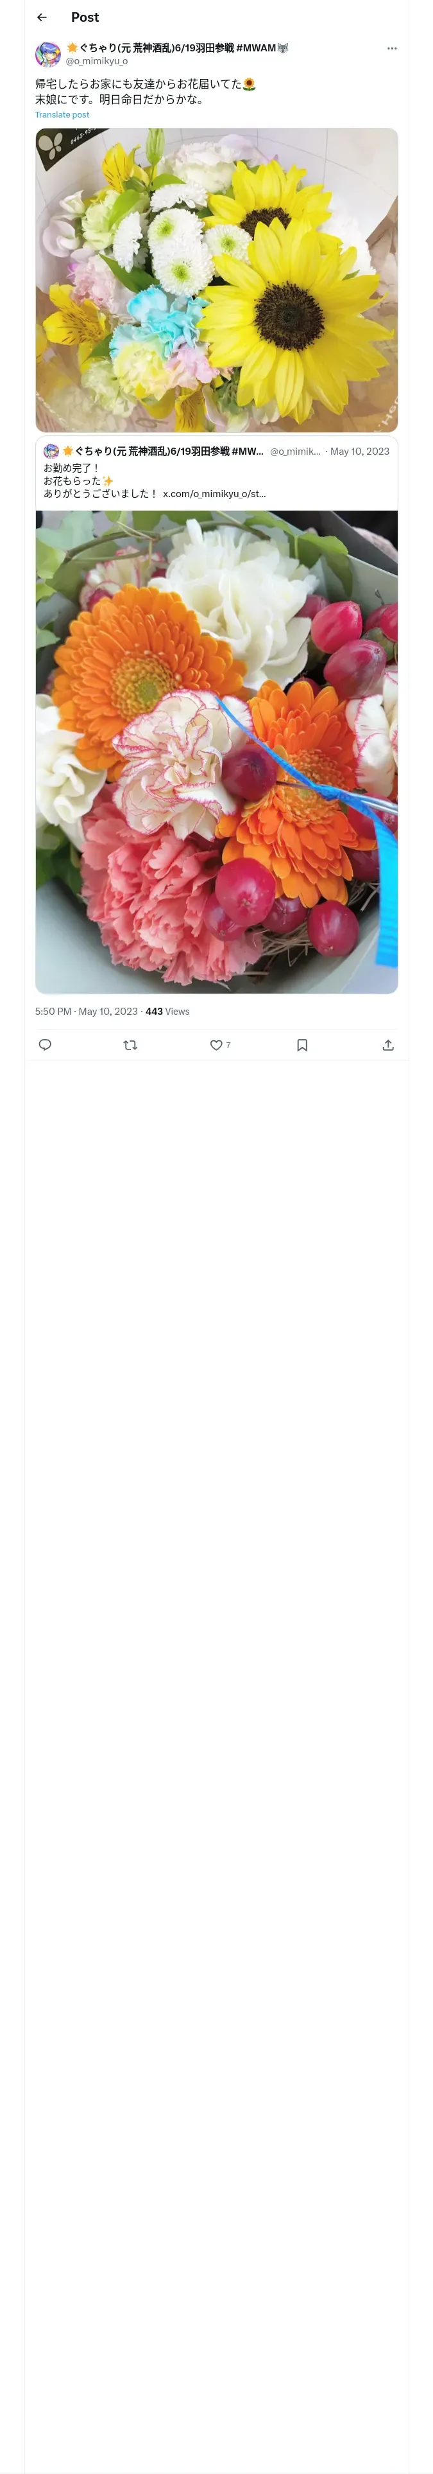Like the post with the heart icon

[216, 1045]
